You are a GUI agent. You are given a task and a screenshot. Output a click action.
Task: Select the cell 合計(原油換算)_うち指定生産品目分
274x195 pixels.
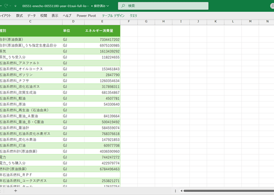tap(31, 45)
